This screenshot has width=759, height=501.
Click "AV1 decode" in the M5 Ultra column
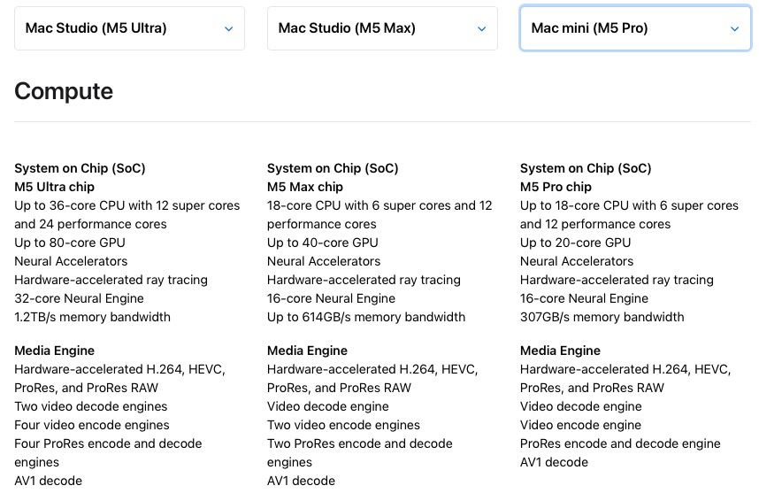pos(49,482)
